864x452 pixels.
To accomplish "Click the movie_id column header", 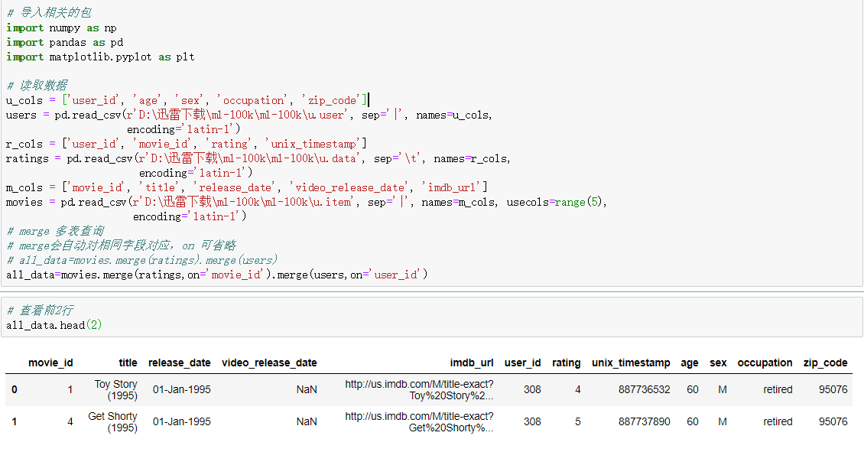I will coord(50,363).
